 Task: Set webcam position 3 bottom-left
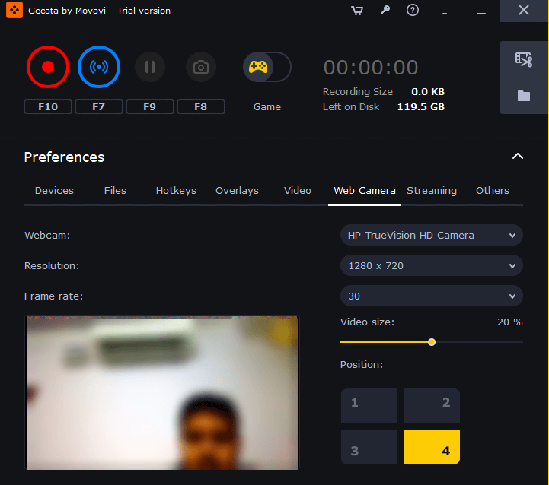(369, 447)
